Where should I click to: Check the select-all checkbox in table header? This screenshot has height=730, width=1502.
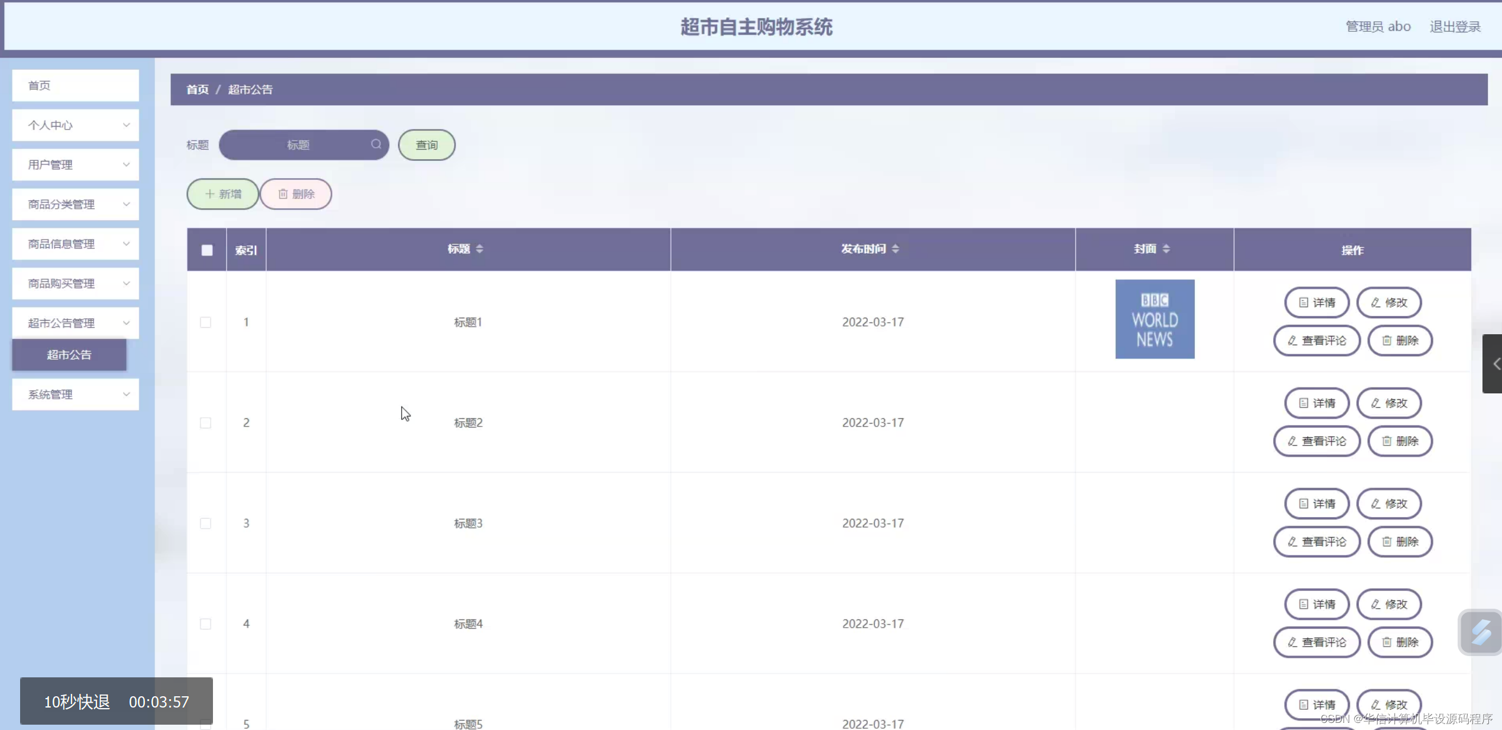coord(206,250)
